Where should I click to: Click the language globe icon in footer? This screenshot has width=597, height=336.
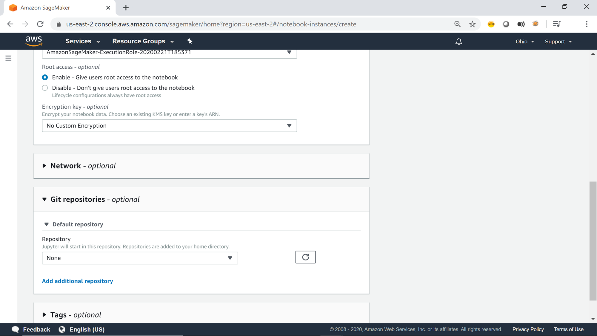click(x=62, y=329)
